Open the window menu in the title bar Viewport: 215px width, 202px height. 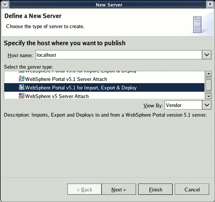pyautogui.click(x=5, y=4)
